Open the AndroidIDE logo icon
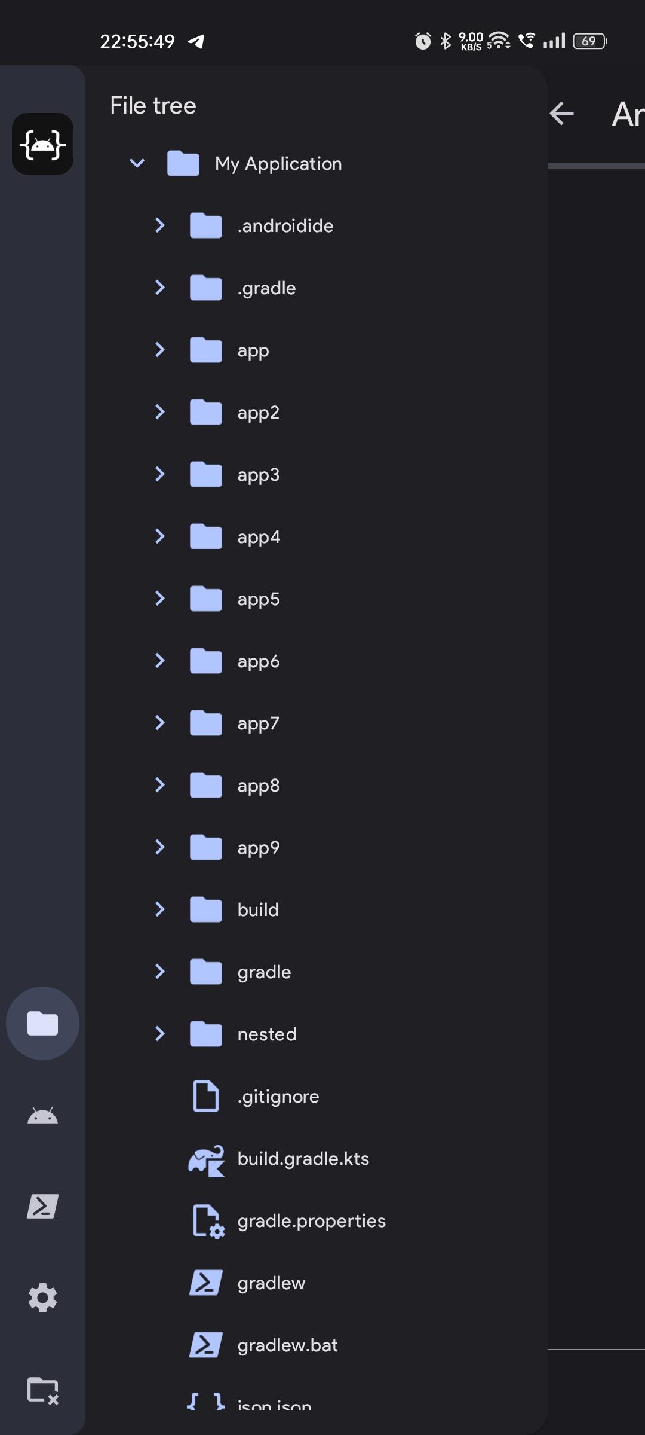 [x=42, y=144]
